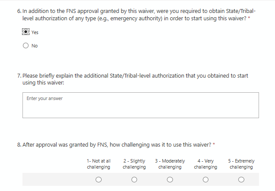Select the No radio button
The width and height of the screenshot is (275, 191).
[26, 46]
